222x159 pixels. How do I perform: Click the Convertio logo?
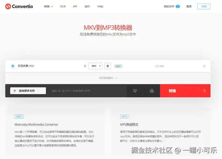[x=19, y=6]
